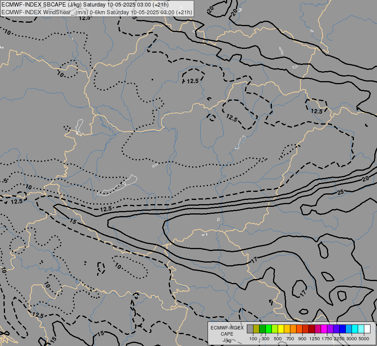Click the 100 value in the legend

(x=253, y=339)
